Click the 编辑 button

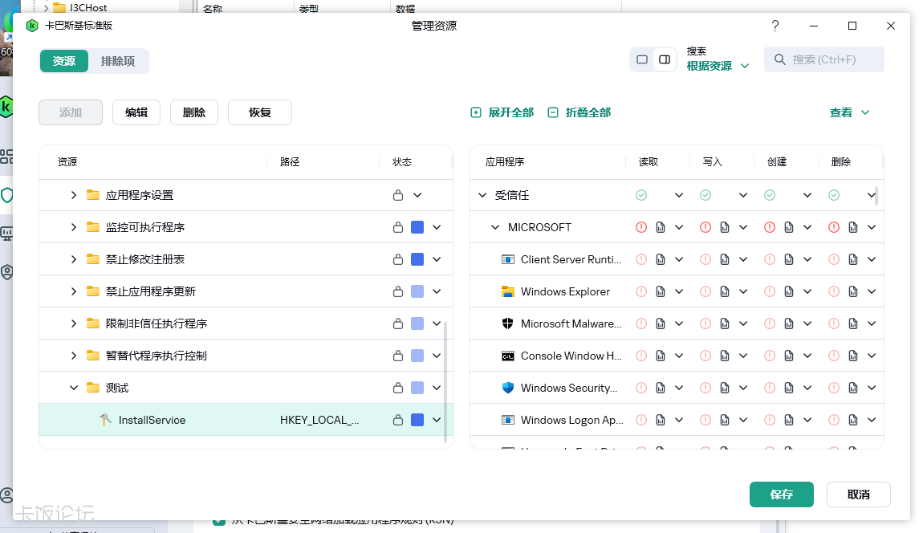pyautogui.click(x=136, y=112)
